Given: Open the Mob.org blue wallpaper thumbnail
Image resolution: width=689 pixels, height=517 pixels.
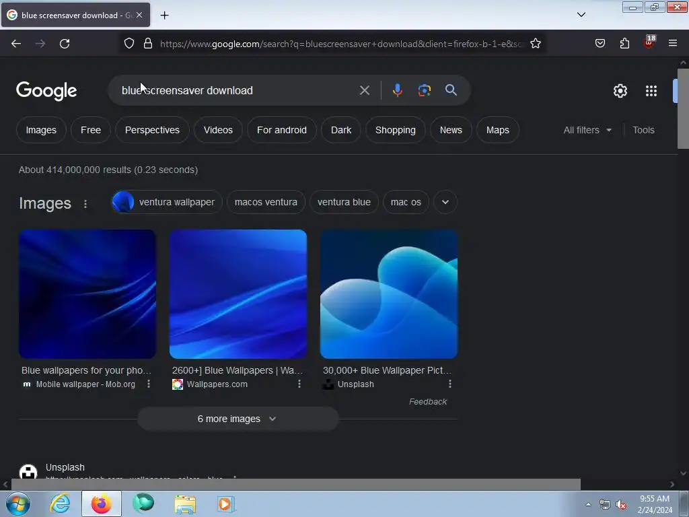Looking at the screenshot, I should (87, 294).
